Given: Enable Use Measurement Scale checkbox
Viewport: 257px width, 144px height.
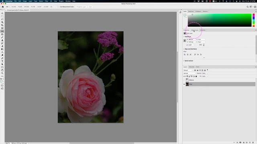Looking at the screenshot, I should pos(58,7).
